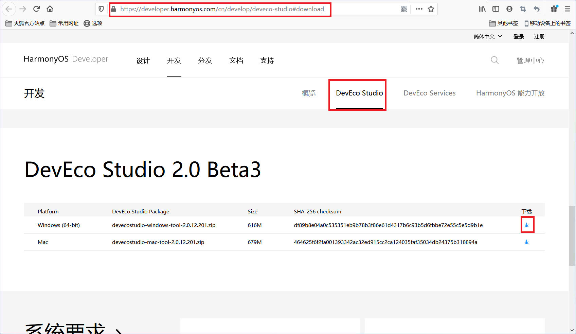Viewport: 576px width, 334px height.
Task: Click the Windows (64-bit) platform cell
Action: [59, 225]
